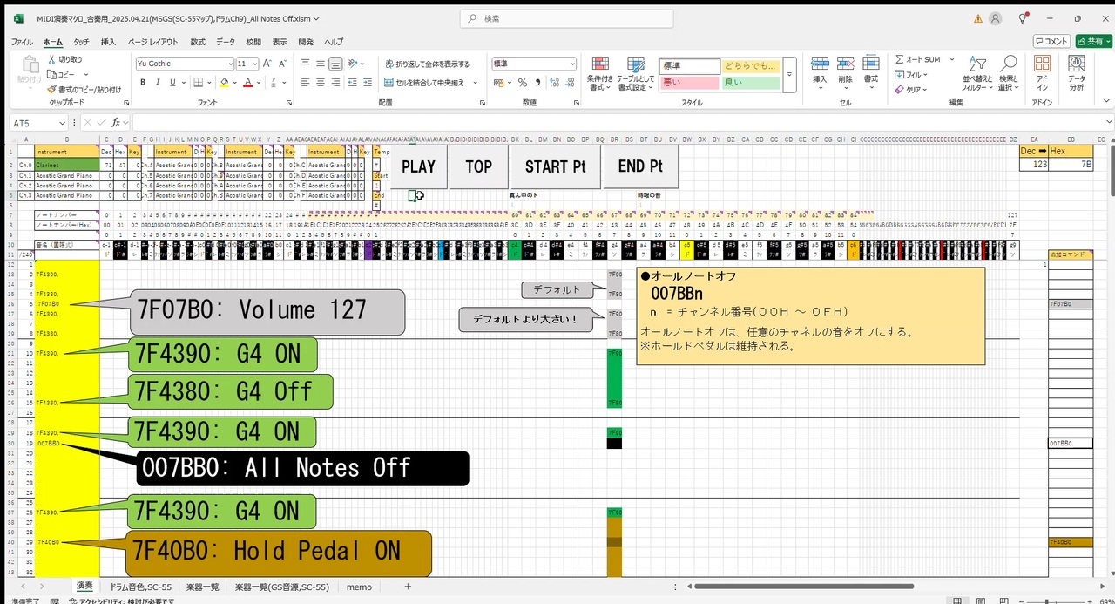
Task: Toggle bold formatting B
Action: click(x=143, y=83)
